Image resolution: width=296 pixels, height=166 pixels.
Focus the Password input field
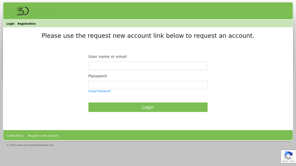pyautogui.click(x=148, y=85)
